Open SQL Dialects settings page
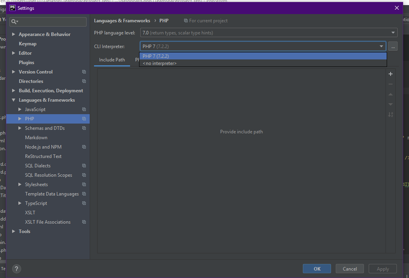Image resolution: width=409 pixels, height=278 pixels. [x=38, y=165]
